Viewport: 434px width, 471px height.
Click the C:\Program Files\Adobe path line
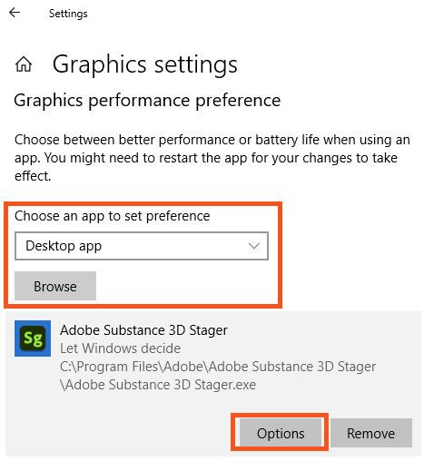click(x=218, y=367)
